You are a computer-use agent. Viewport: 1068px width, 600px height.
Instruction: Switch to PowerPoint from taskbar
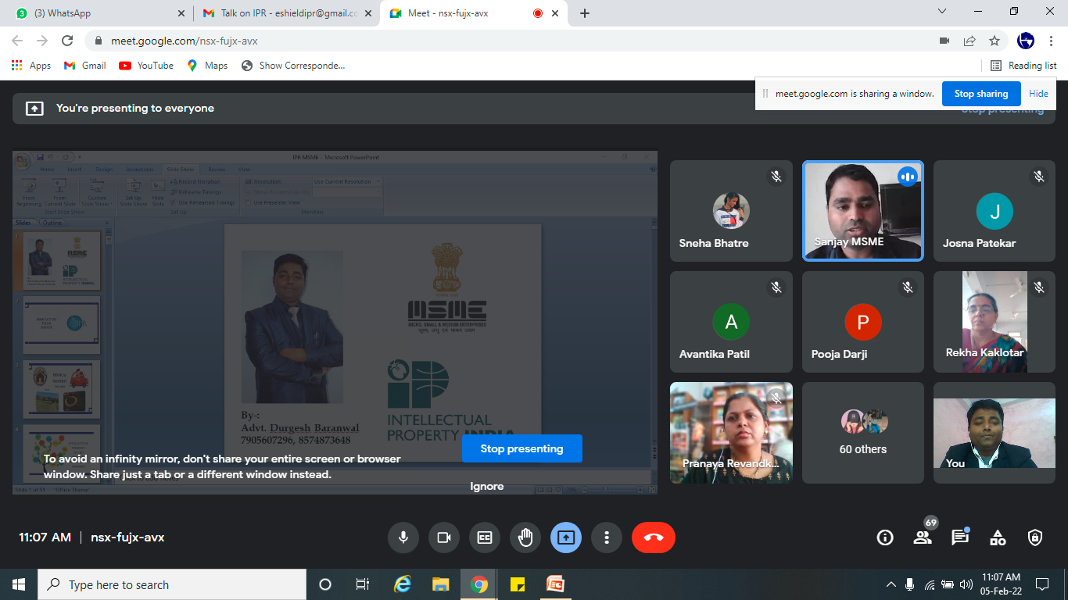pos(555,584)
